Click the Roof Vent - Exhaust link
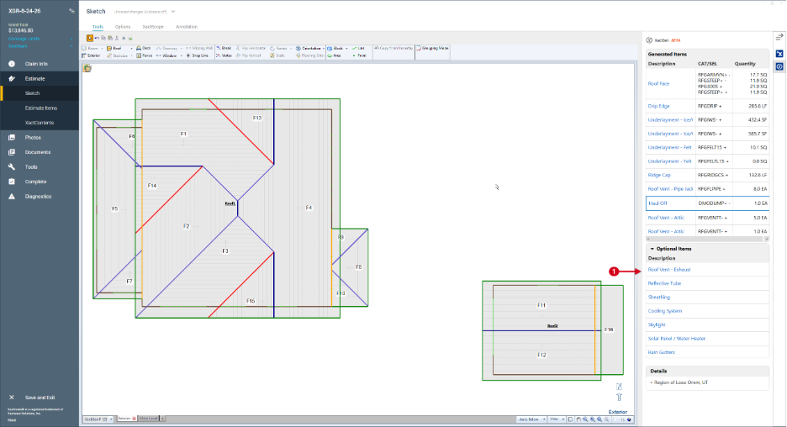Screen dimensions: 787x427 coord(669,270)
